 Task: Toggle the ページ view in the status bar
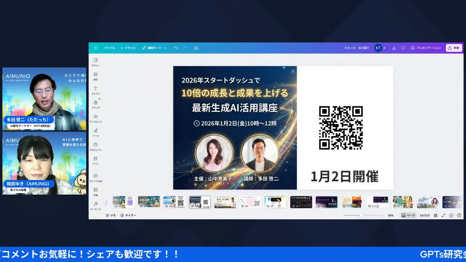408,215
